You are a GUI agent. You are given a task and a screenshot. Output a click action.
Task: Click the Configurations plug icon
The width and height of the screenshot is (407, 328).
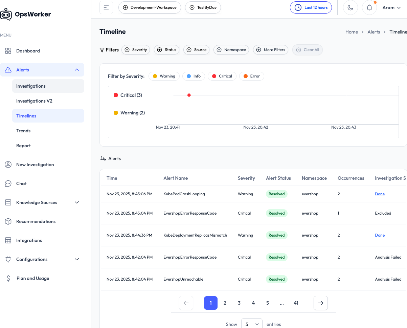[8, 259]
